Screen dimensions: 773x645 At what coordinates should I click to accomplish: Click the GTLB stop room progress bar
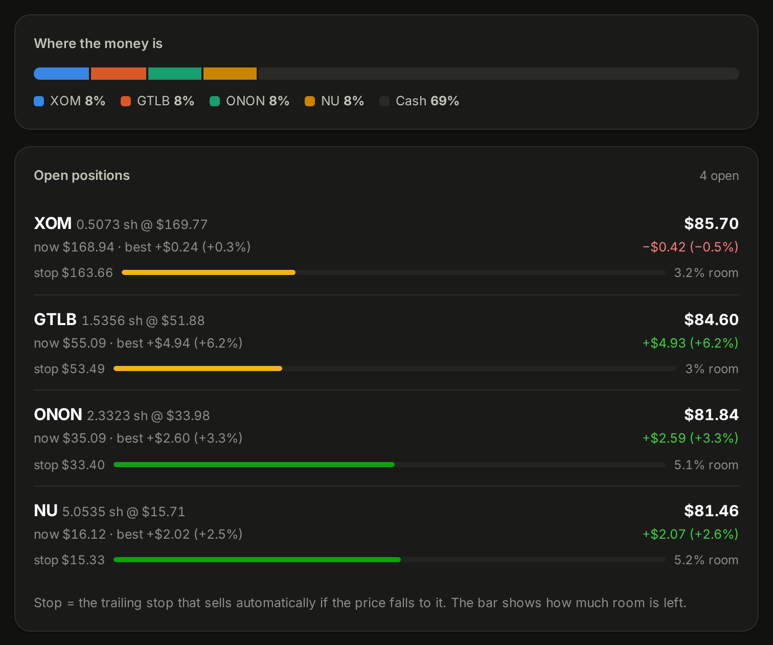click(x=395, y=368)
